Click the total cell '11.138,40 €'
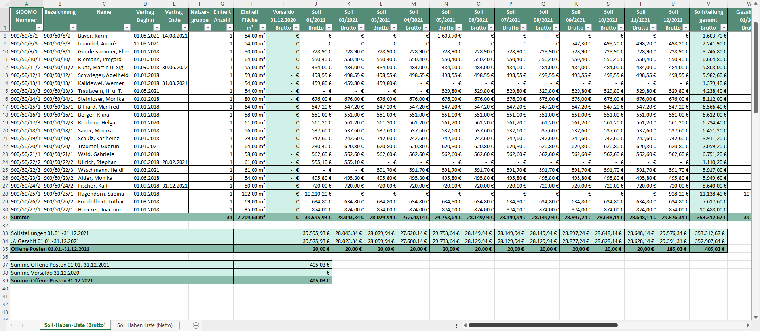760x331 pixels. (x=708, y=194)
